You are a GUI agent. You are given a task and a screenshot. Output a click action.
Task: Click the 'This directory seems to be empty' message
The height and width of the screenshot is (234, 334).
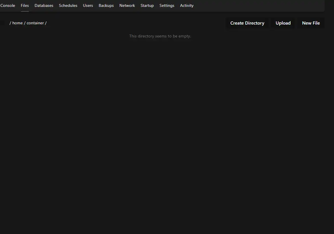pos(160,36)
